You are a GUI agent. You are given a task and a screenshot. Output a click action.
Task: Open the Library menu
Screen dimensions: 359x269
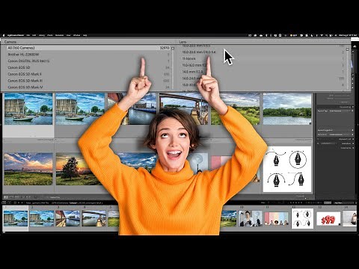click(42, 35)
